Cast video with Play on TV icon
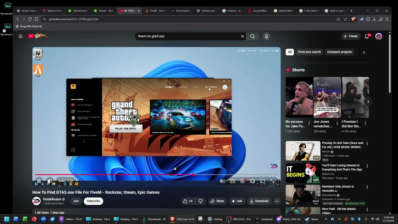 coord(262,181)
